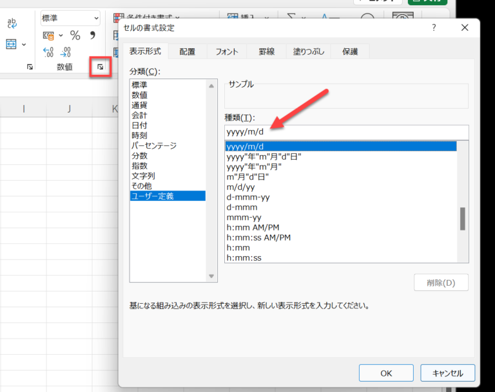
Task: Select 通貨 category
Action: (x=168, y=105)
